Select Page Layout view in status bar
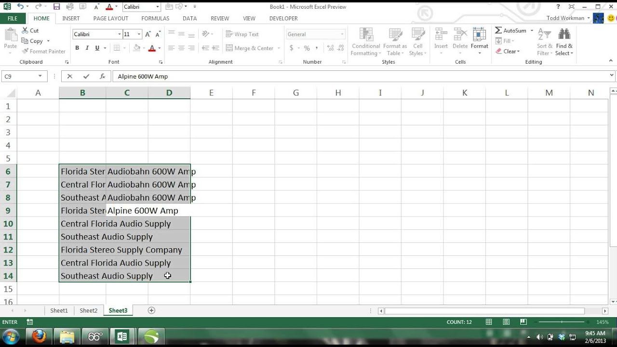The image size is (617, 347). pyautogui.click(x=506, y=322)
